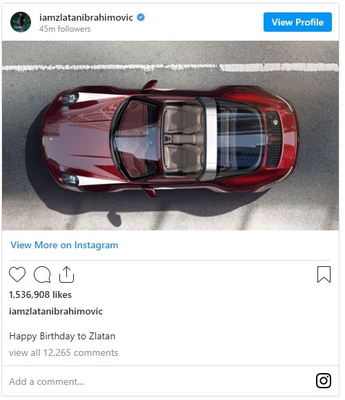
Task: Click view all 12,265 comments
Action: coord(63,353)
